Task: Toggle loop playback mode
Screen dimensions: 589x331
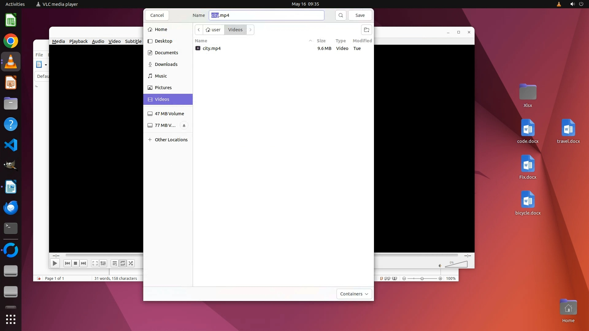Action: click(123, 263)
